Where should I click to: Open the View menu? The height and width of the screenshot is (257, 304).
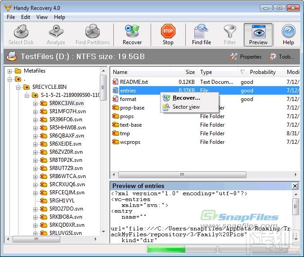pos(42,17)
